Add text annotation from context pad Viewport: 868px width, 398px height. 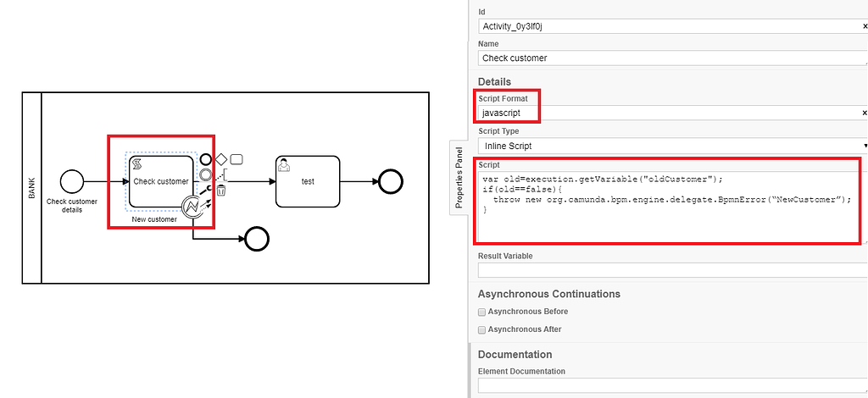[x=221, y=175]
